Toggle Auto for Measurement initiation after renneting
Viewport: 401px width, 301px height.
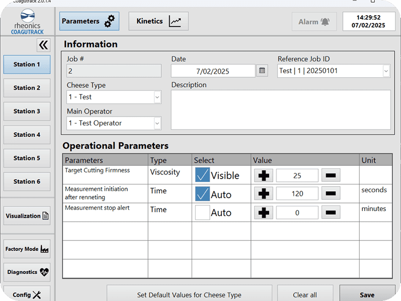202,194
